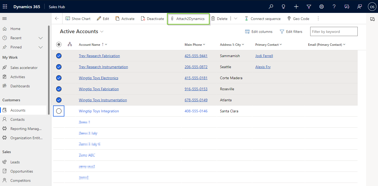The height and width of the screenshot is (186, 378).
Task: Open quick create with the plus icon
Action: coord(296,7)
